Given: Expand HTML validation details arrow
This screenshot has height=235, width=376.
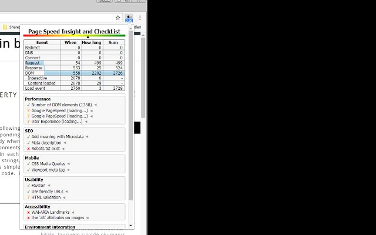Looking at the screenshot, I should [64, 197].
